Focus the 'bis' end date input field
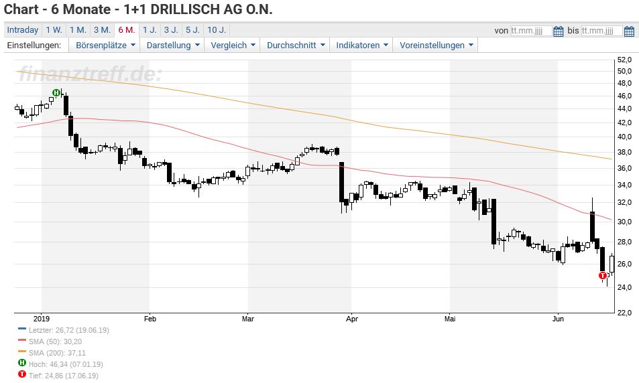 [602, 31]
